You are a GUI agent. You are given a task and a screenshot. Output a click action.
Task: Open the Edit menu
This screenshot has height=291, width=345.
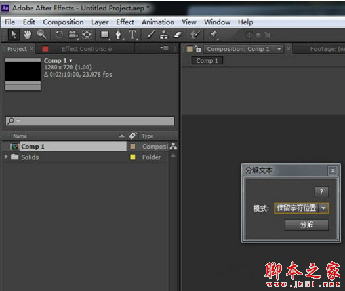click(x=29, y=22)
